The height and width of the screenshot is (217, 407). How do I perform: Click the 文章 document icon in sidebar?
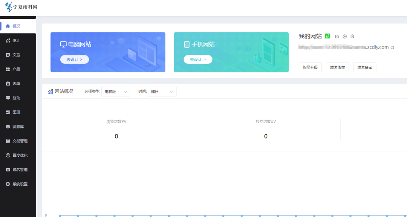tap(8, 55)
